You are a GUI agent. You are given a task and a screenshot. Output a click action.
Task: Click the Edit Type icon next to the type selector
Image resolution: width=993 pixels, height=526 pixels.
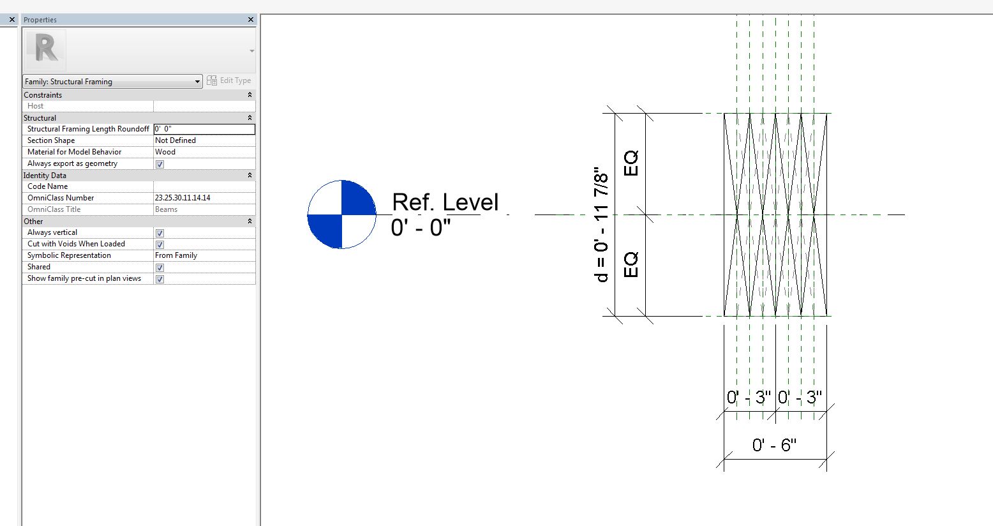click(211, 80)
